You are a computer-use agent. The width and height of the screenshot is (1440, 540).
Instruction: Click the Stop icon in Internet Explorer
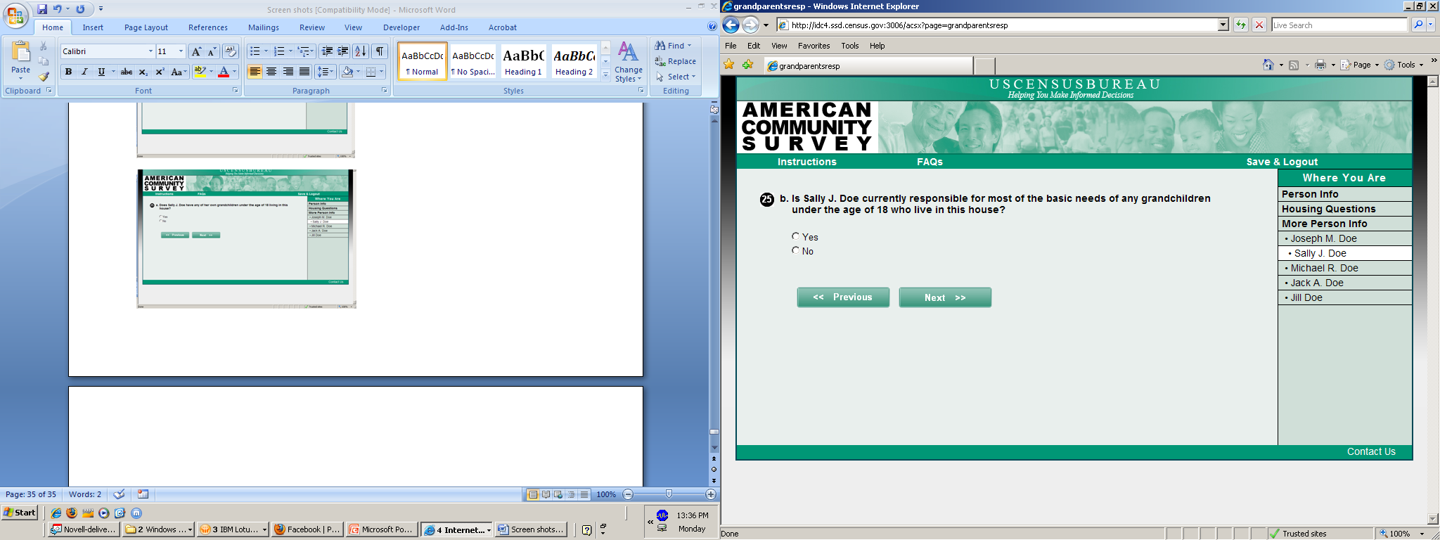pos(1259,25)
